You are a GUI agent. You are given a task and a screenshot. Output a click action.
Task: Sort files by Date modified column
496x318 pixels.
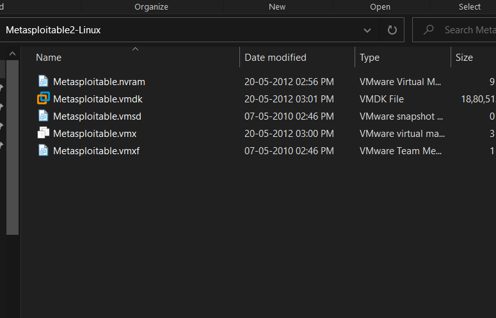275,58
